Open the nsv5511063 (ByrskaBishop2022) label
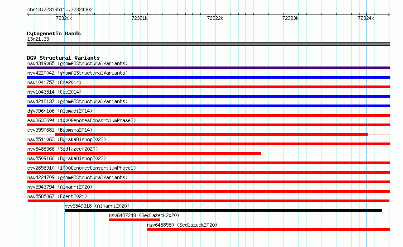The image size is (403, 247). 67,139
